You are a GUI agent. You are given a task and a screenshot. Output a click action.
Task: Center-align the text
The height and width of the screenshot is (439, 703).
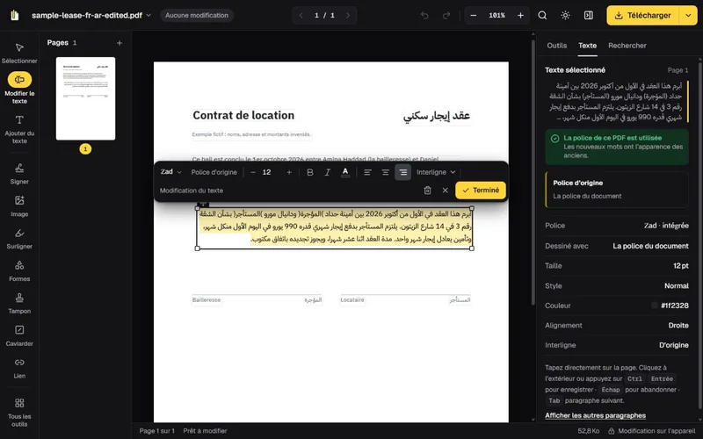click(x=385, y=172)
